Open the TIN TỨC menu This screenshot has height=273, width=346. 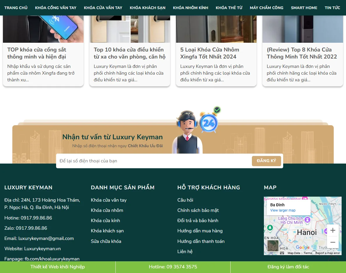click(332, 8)
